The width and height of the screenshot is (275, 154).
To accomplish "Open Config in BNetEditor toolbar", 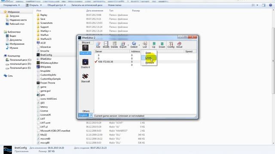I will pos(171,45).
